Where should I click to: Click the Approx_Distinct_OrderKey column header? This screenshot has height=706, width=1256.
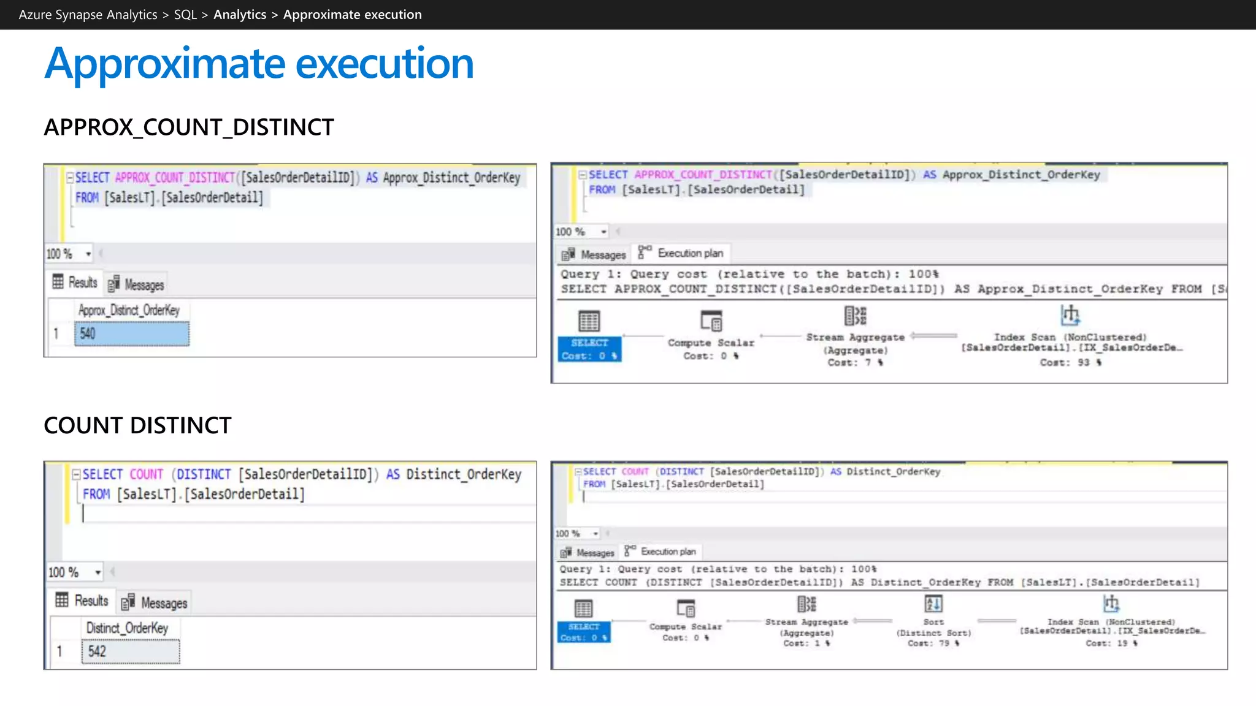(132, 311)
